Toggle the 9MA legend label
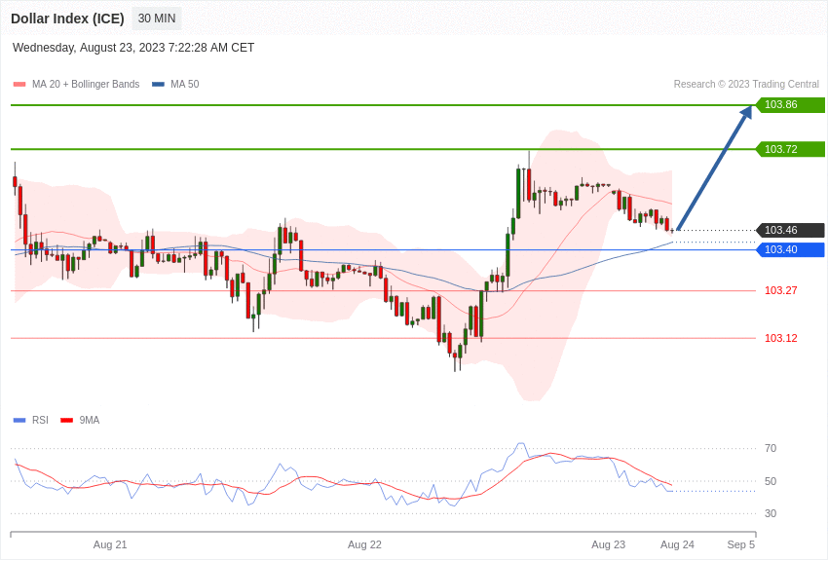Screen dimensions: 828x561 coord(90,420)
